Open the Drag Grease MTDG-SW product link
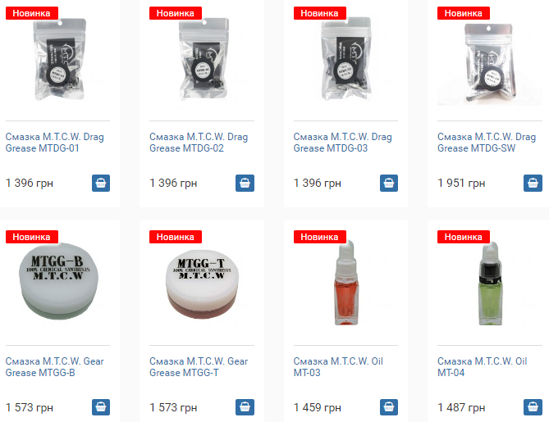The width and height of the screenshot is (549, 422). (x=487, y=143)
